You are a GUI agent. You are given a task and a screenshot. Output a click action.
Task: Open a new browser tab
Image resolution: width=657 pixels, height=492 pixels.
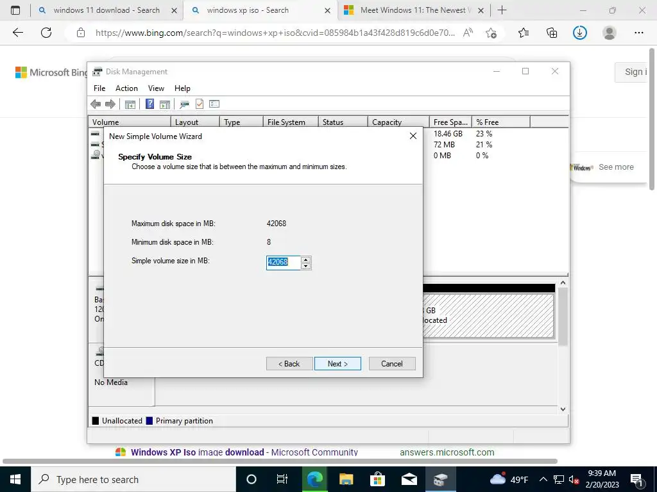(x=502, y=10)
